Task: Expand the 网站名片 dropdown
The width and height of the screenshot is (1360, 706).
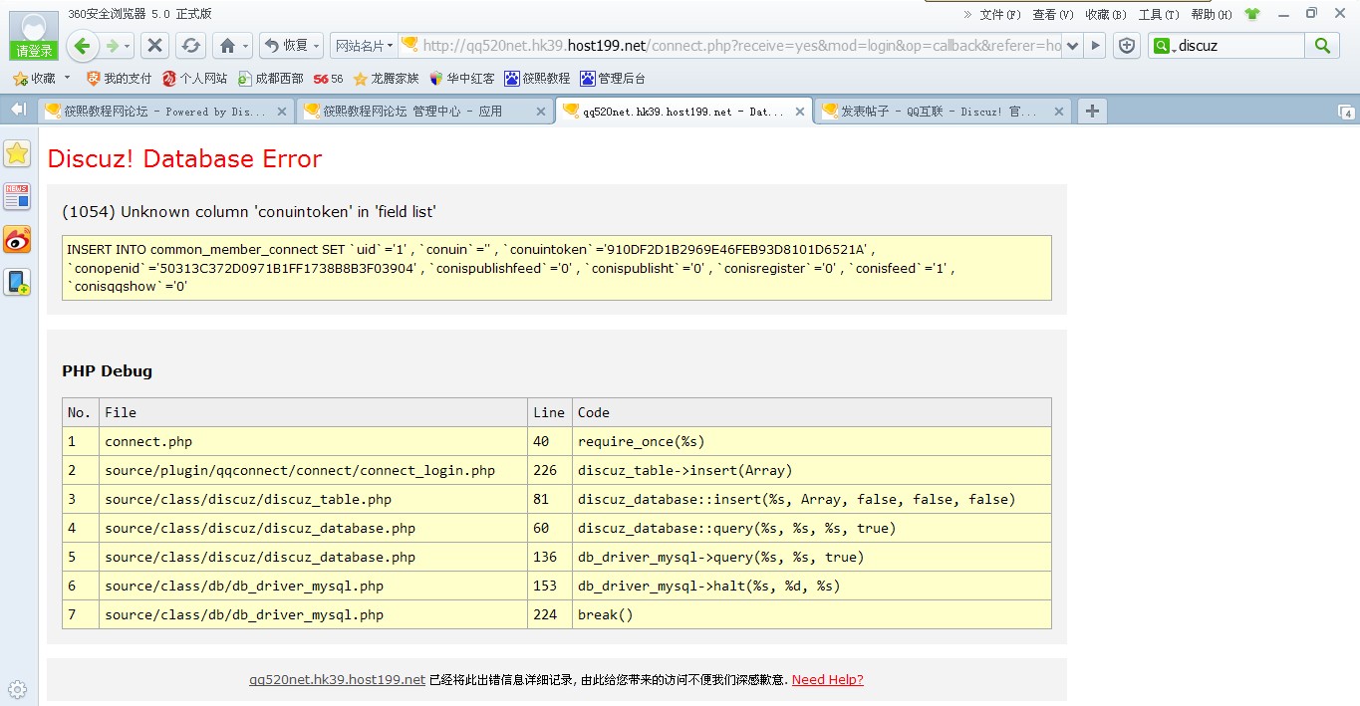Action: (x=364, y=46)
